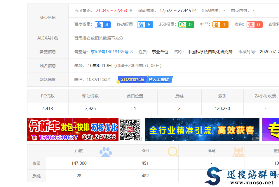The image size is (279, 187).
Task: Click the 索引 column header
Action: point(222,96)
